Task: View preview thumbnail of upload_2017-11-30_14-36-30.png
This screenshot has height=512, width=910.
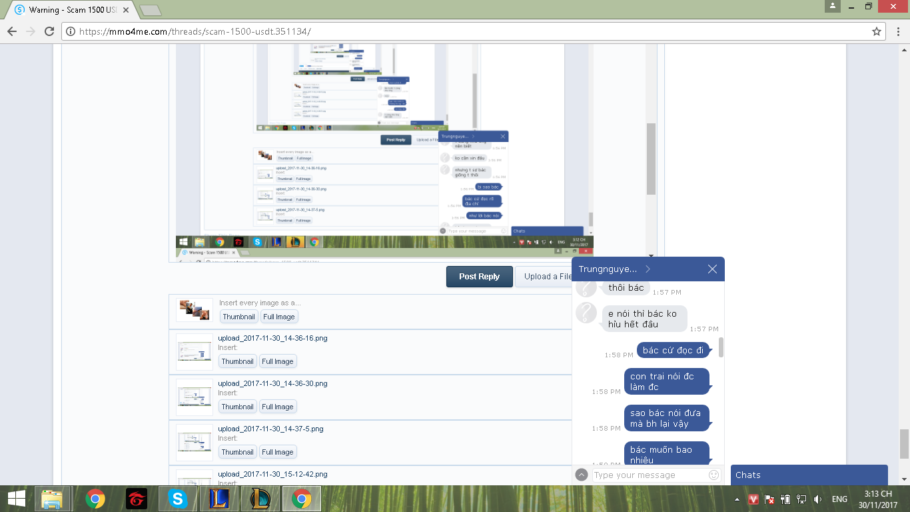Action: point(195,397)
